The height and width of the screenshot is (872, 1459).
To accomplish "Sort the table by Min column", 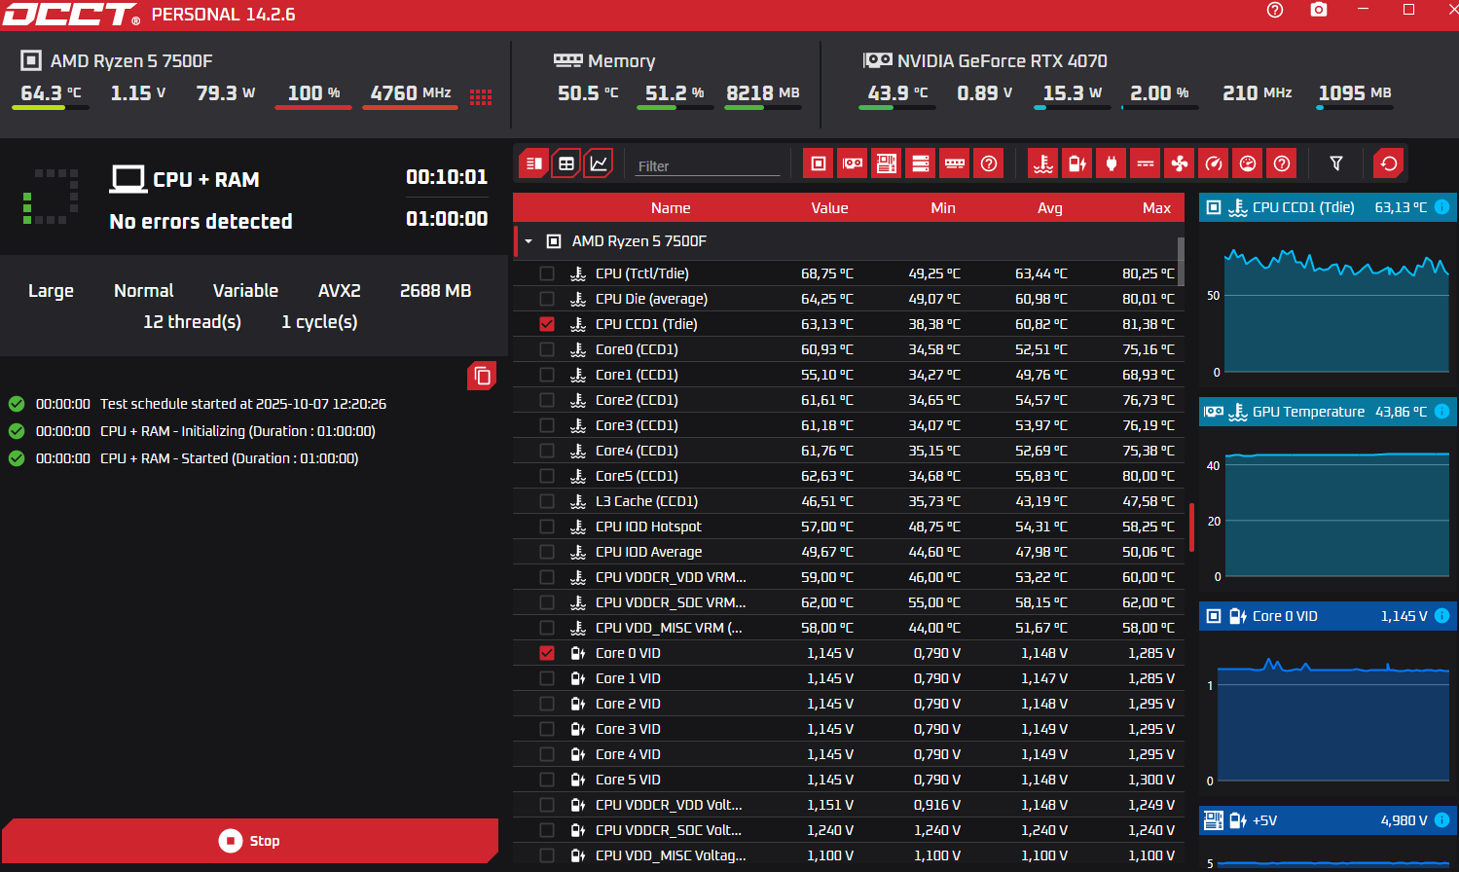I will [x=942, y=208].
